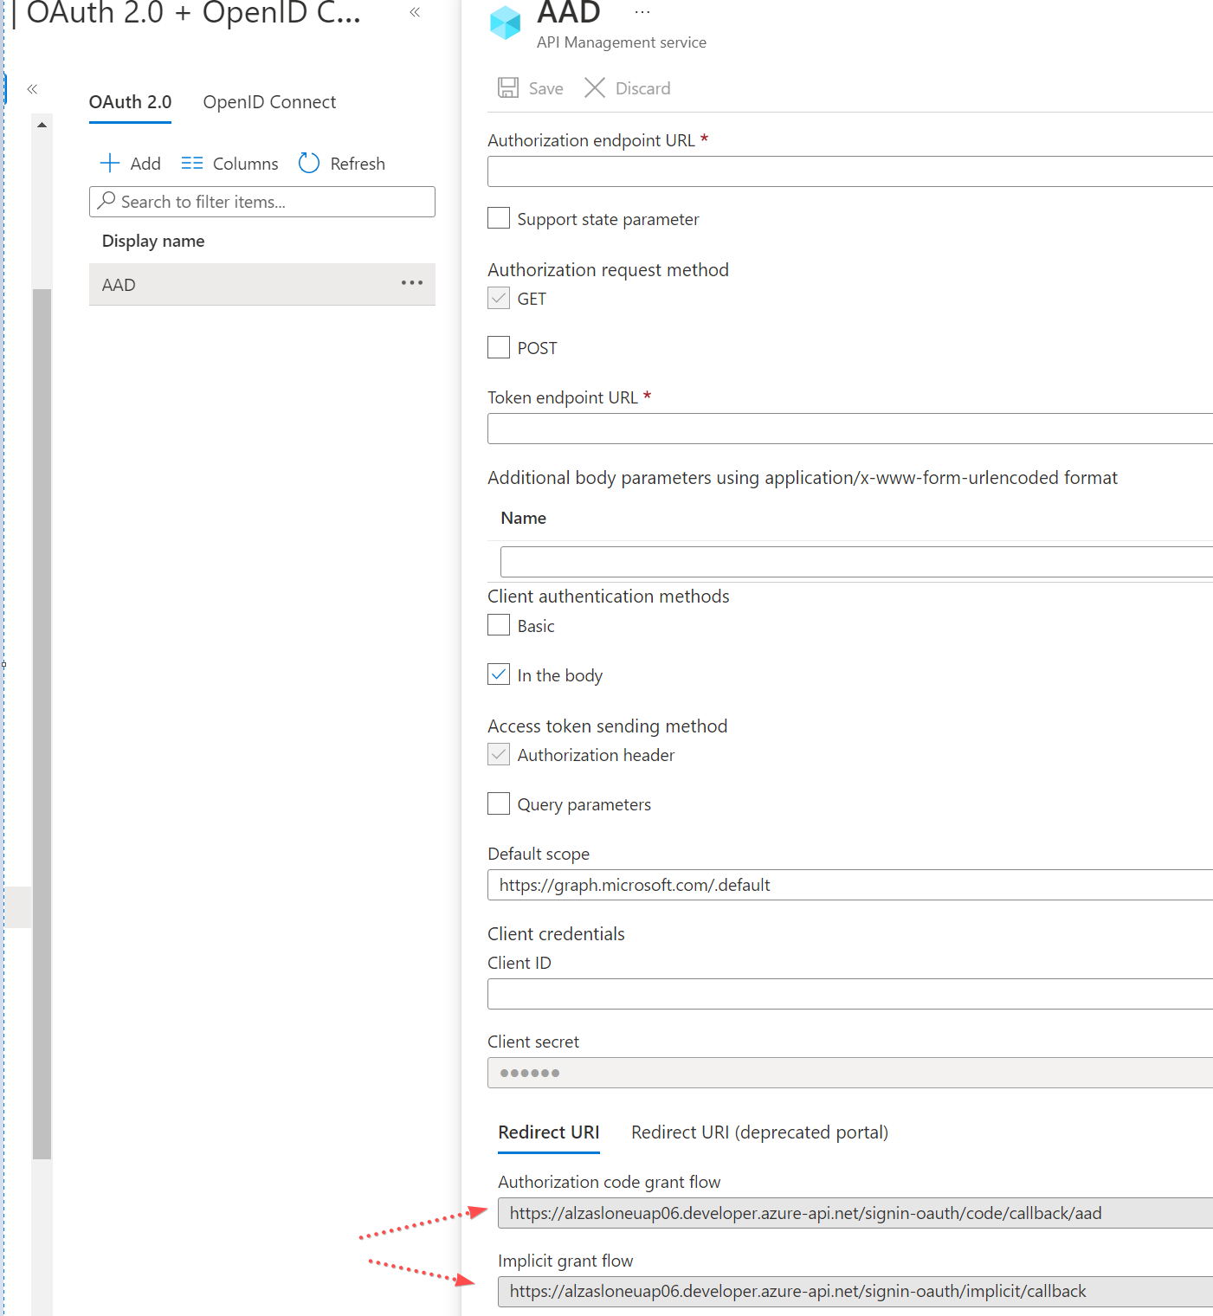
Task: Open the ellipsis menu on the AAD row
Action: (411, 284)
